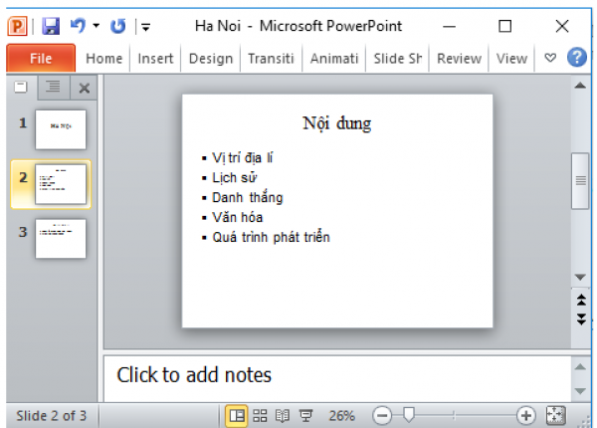The image size is (597, 428).
Task: Click Fit slide to current window icon
Action: pos(555,415)
